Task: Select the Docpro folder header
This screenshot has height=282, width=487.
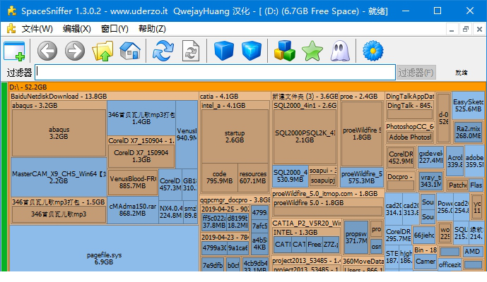Action: [x=401, y=177]
